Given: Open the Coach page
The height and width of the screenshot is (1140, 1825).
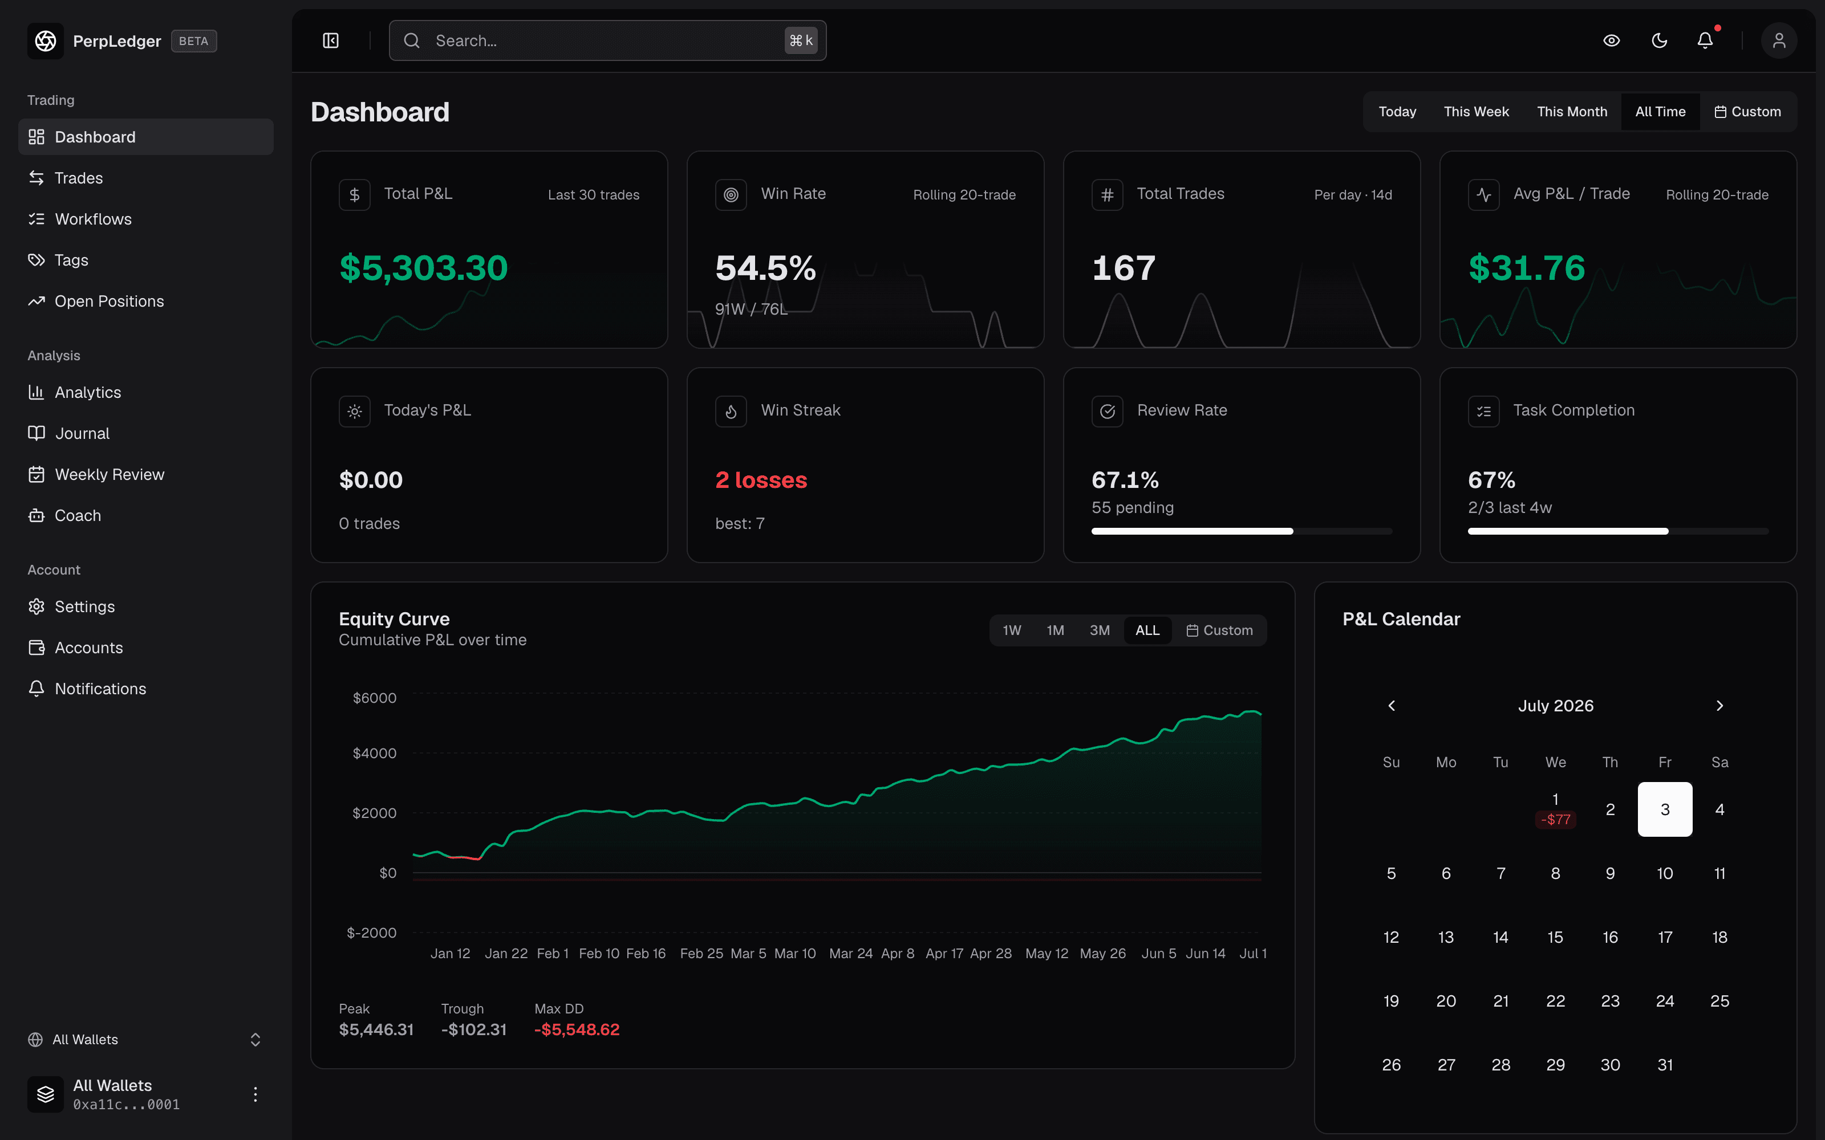Looking at the screenshot, I should pos(145,516).
